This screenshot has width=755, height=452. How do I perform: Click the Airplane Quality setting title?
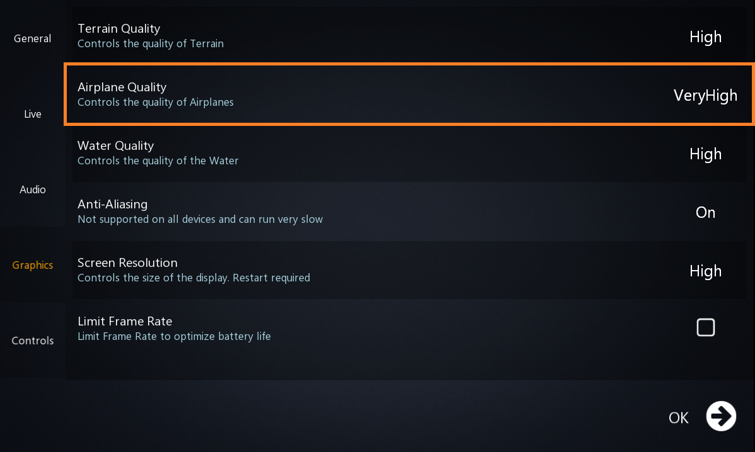(122, 87)
